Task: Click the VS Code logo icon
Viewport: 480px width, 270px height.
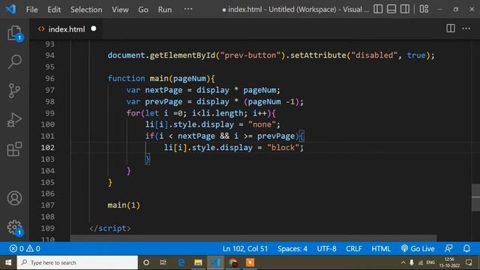Action: (x=10, y=9)
